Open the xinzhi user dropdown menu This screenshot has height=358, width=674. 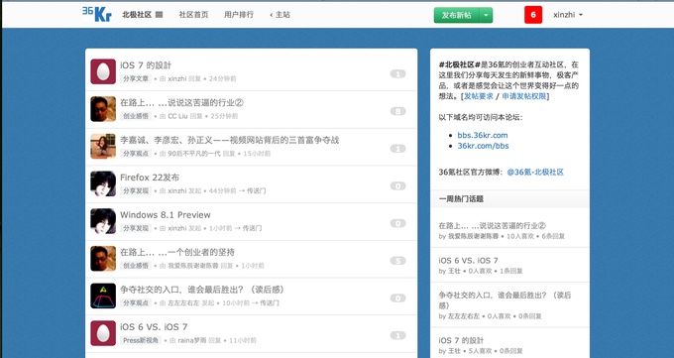coord(568,15)
